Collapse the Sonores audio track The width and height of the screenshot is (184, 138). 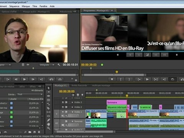point(72,121)
